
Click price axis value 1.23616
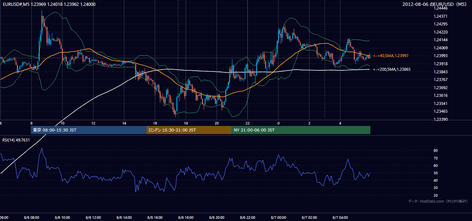pyautogui.click(x=440, y=95)
